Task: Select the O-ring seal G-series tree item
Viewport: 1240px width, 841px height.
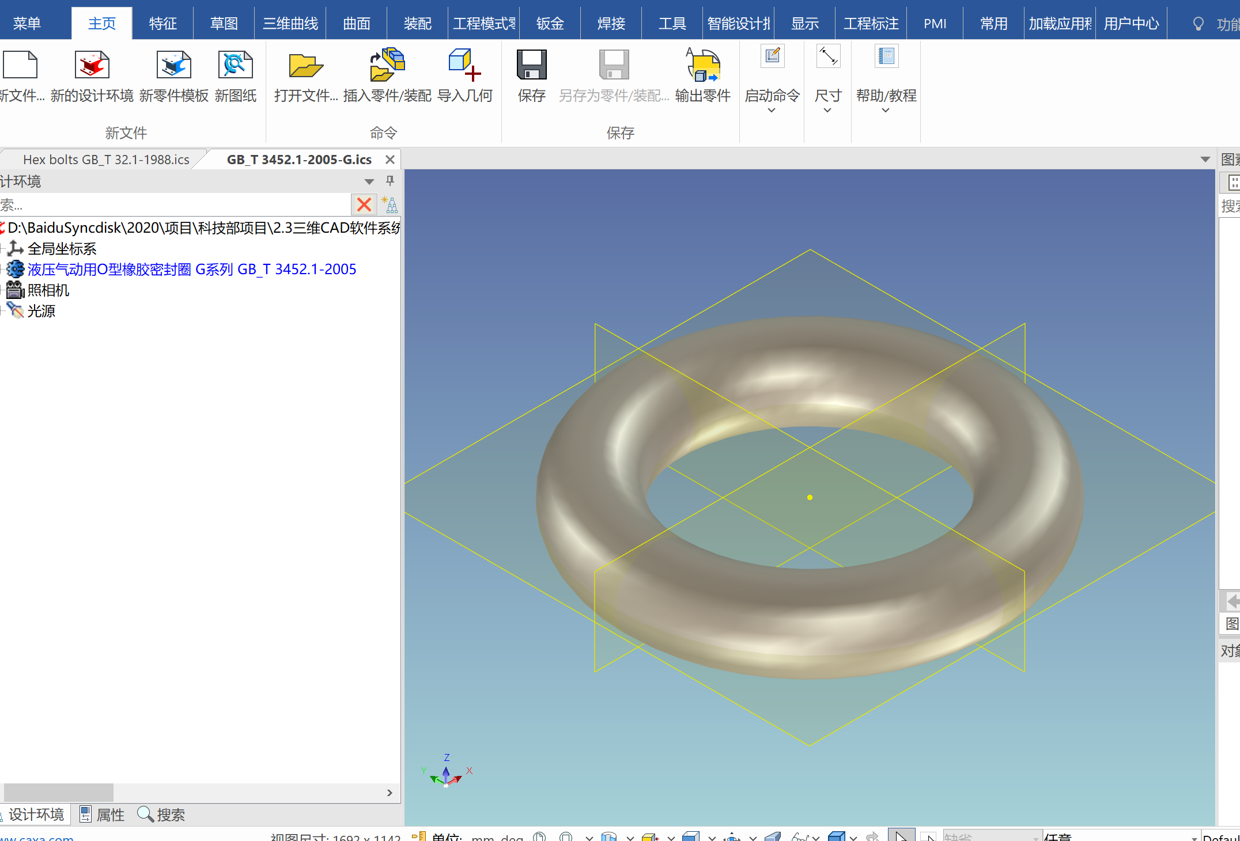Action: click(192, 270)
